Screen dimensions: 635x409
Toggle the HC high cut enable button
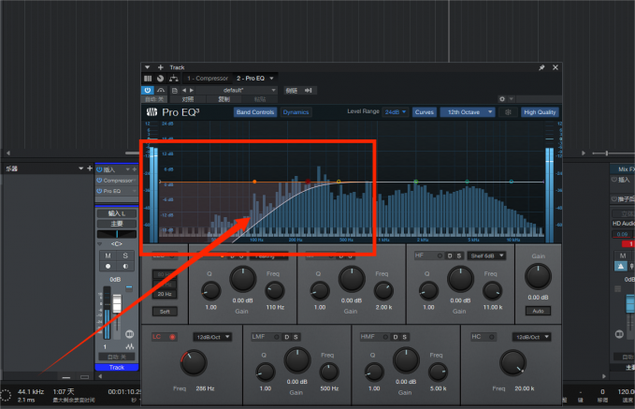[492, 337]
